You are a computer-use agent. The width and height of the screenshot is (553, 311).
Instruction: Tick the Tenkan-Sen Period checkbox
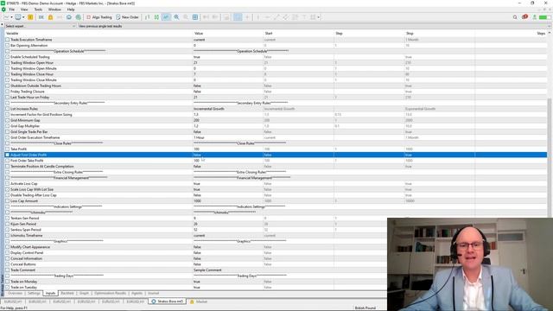[x=8, y=219]
